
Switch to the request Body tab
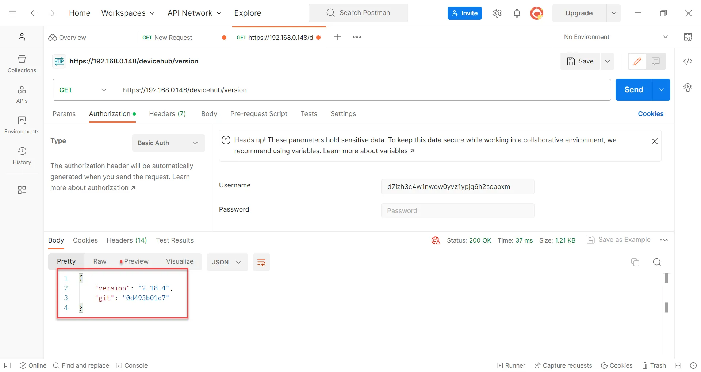(209, 114)
